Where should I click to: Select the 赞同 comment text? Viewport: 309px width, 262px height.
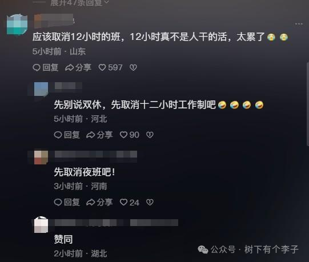[x=63, y=239]
